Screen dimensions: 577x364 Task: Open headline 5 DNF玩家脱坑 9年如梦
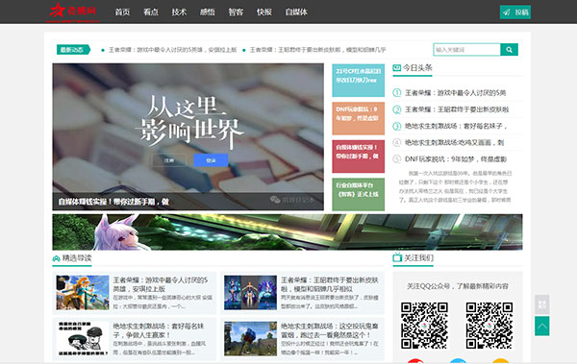(456, 158)
